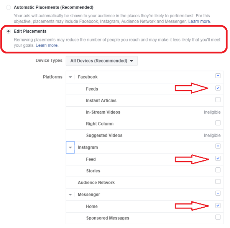Screen dimensions: 230x228
Task: Toggle the Instagram group checkbox
Action: coord(218,146)
